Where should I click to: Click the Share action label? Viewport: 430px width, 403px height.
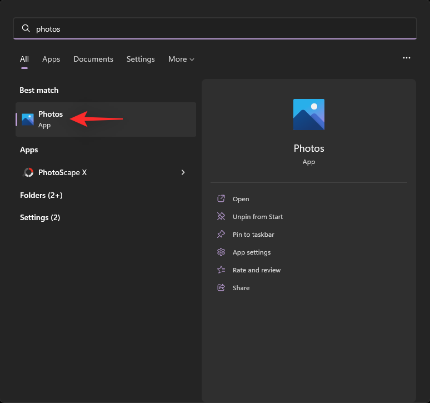[x=241, y=288]
